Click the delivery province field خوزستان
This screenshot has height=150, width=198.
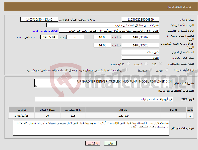[141, 52]
